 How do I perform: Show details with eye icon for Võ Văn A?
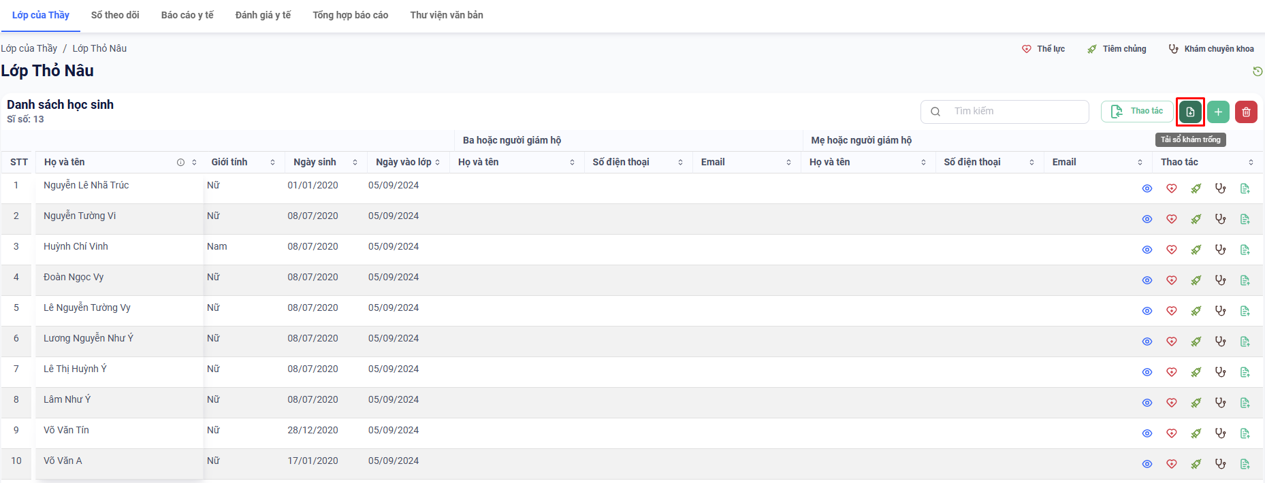1147,464
